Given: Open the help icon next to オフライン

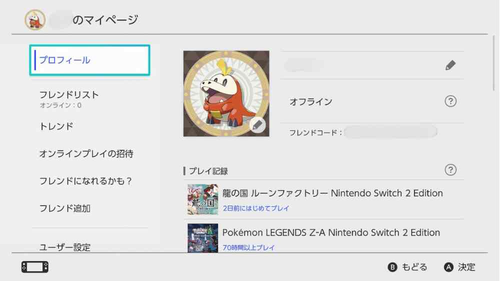Looking at the screenshot, I should pyautogui.click(x=450, y=101).
